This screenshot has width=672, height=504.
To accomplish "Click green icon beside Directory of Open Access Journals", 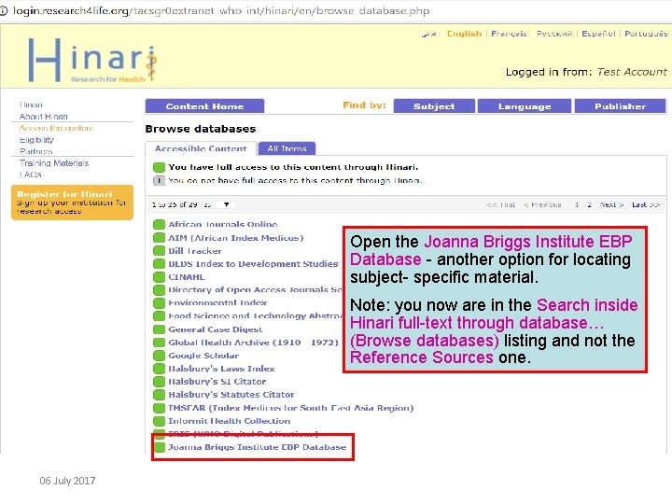I will pos(159,290).
